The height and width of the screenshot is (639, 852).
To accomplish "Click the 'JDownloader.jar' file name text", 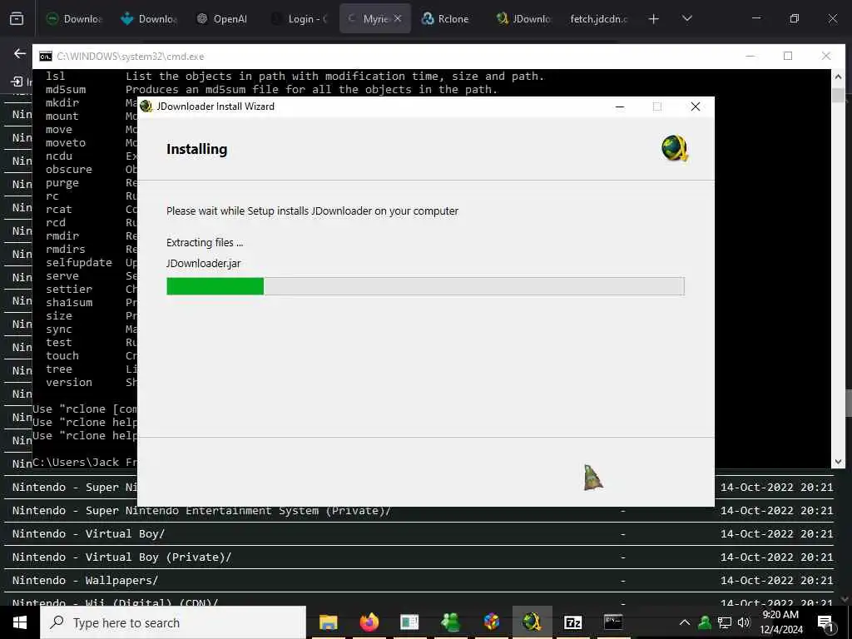I will [203, 264].
